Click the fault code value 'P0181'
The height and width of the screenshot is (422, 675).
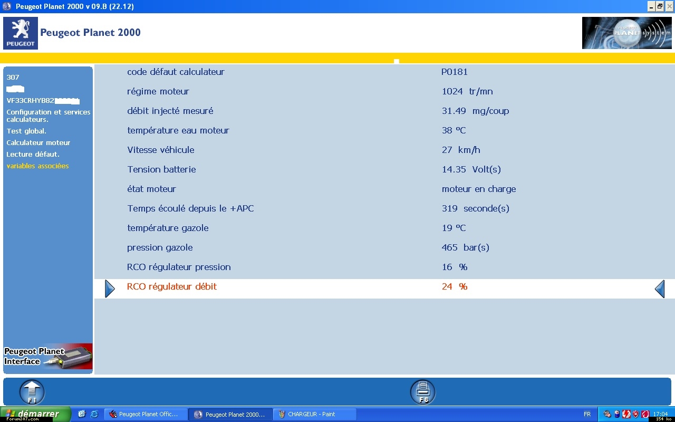click(x=455, y=72)
